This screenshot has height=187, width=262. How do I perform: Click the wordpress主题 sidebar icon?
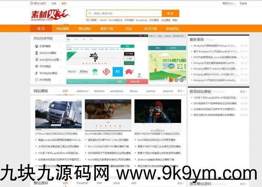click(36, 60)
